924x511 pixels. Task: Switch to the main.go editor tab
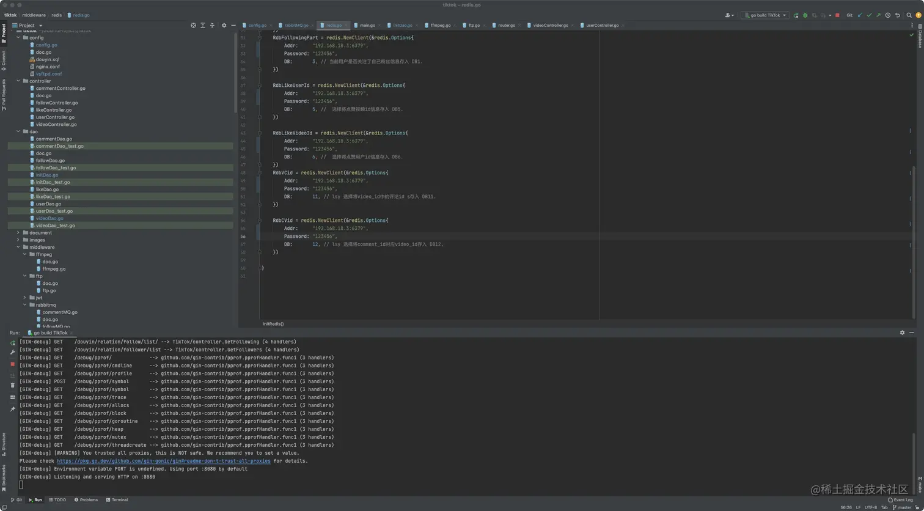tap(367, 26)
